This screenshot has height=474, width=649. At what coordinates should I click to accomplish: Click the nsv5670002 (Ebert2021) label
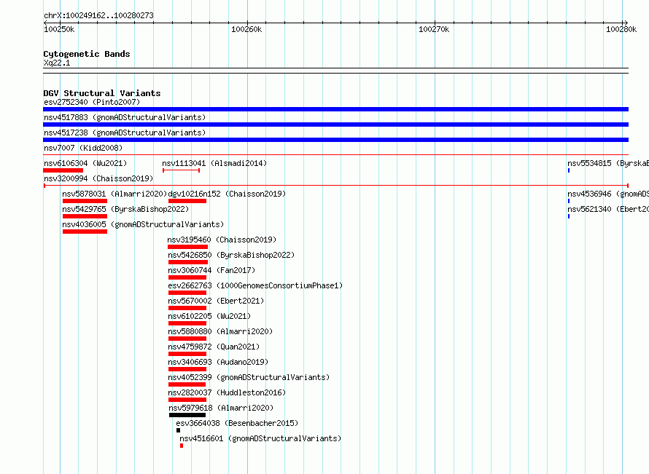pyautogui.click(x=216, y=301)
